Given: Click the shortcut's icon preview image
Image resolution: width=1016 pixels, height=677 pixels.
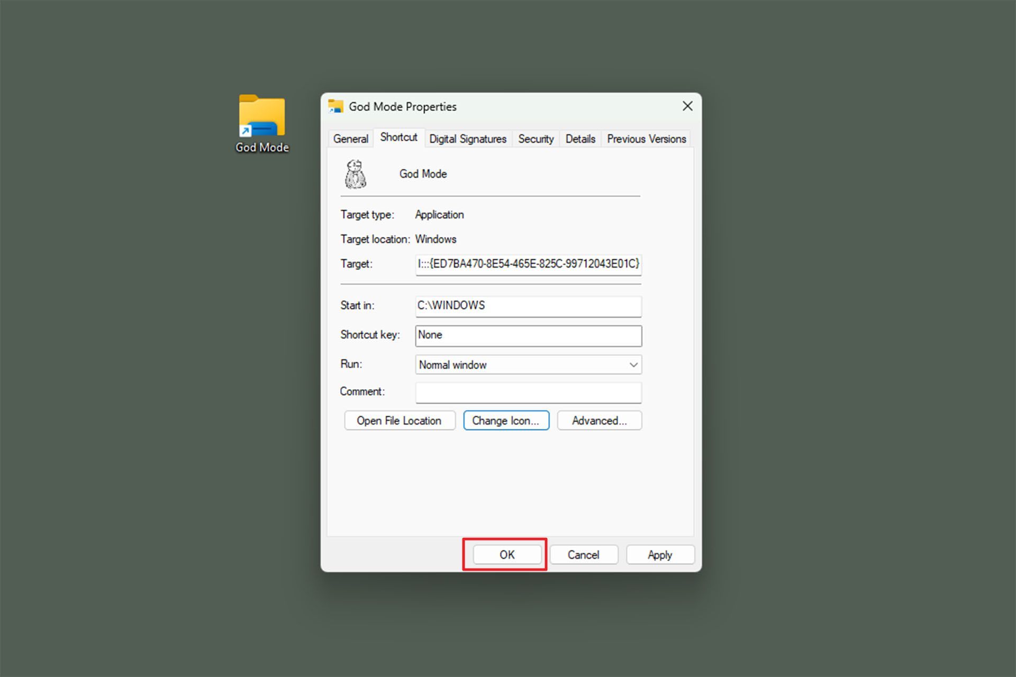Looking at the screenshot, I should coord(356,175).
